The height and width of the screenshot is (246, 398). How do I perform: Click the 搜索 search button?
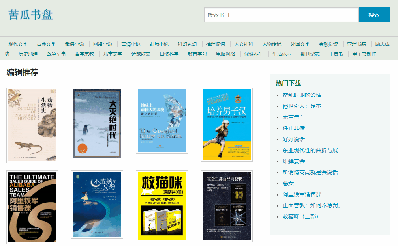374,14
